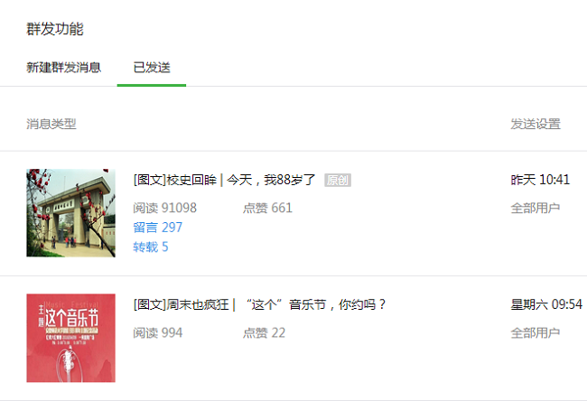Image resolution: width=587 pixels, height=401 pixels.
Task: Click the 昨天 10:41 send time
Action: pos(540,180)
